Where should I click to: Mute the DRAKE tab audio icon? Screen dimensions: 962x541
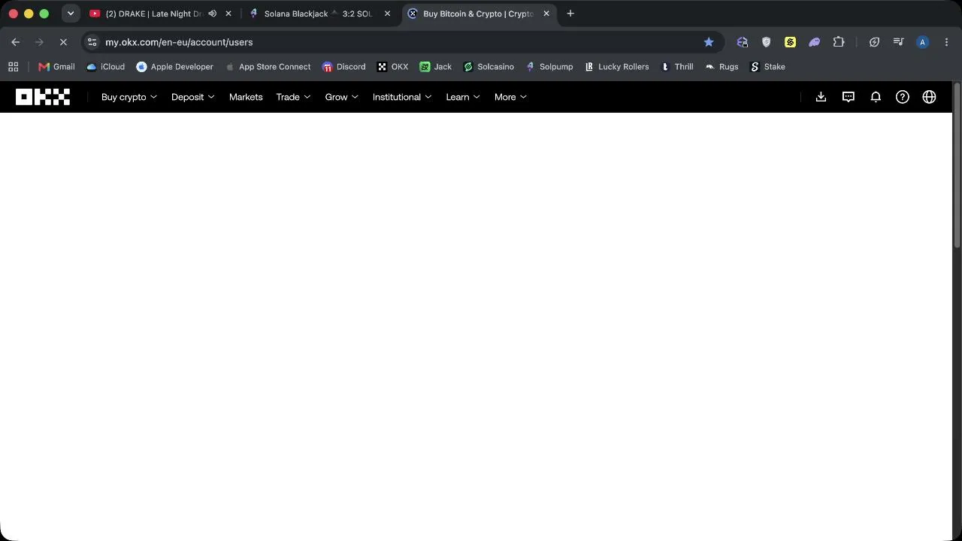coord(213,14)
